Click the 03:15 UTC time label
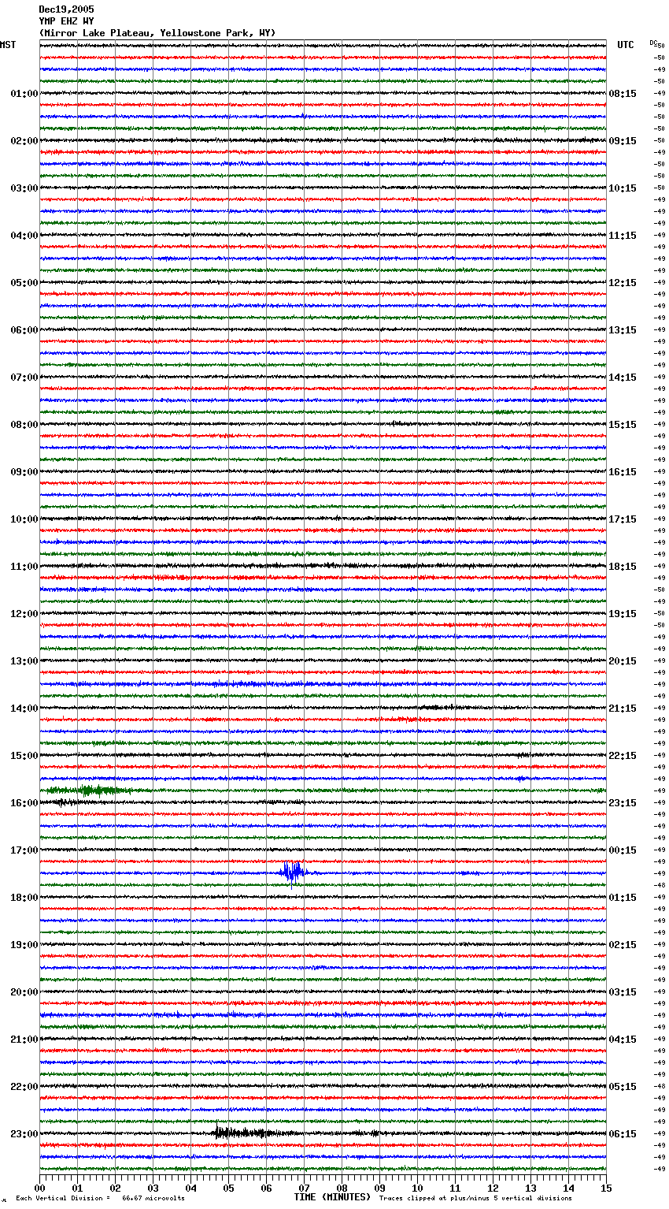 coord(623,992)
